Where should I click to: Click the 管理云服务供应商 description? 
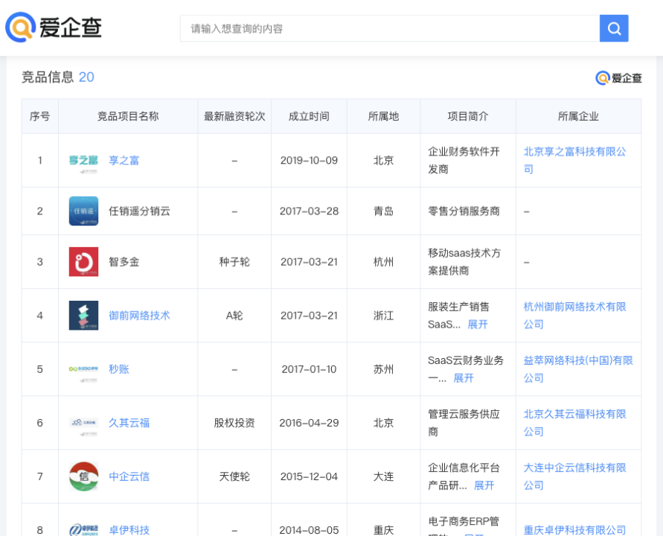pos(464,423)
